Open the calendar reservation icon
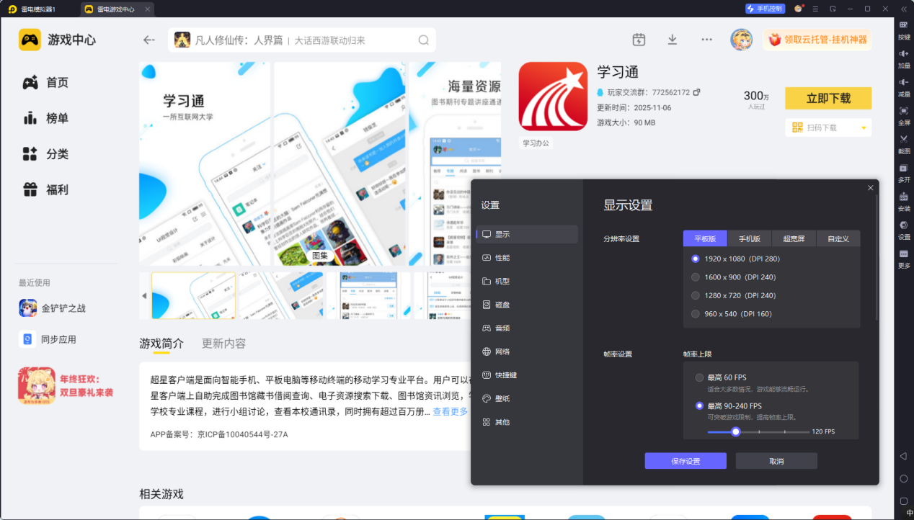The width and height of the screenshot is (914, 520). click(x=639, y=40)
